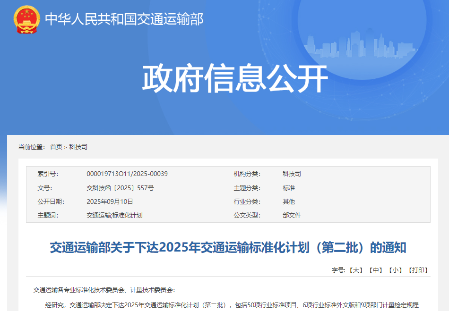Image resolution: width=449 pixels, height=311 pixels.
Task: Go to 首页 in the breadcrumb
Action: pyautogui.click(x=56, y=147)
